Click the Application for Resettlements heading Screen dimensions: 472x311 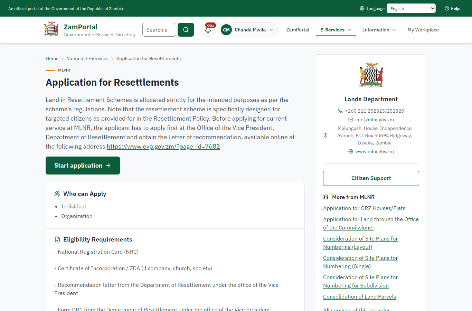(112, 82)
